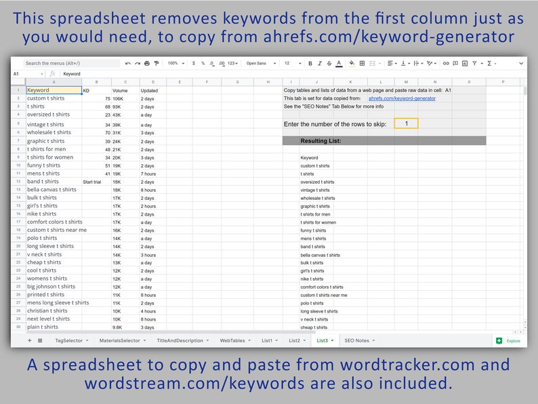Select cell 'custom t shirts' in column A
The width and height of the screenshot is (538, 404).
[54, 98]
